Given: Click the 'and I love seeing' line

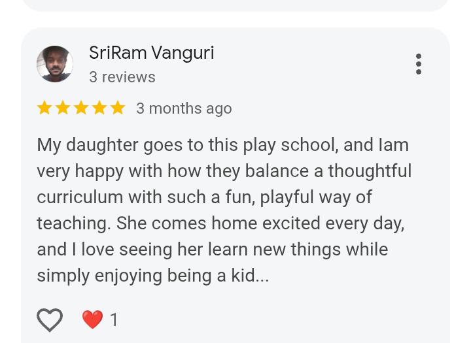Looking at the screenshot, I should (x=213, y=250).
